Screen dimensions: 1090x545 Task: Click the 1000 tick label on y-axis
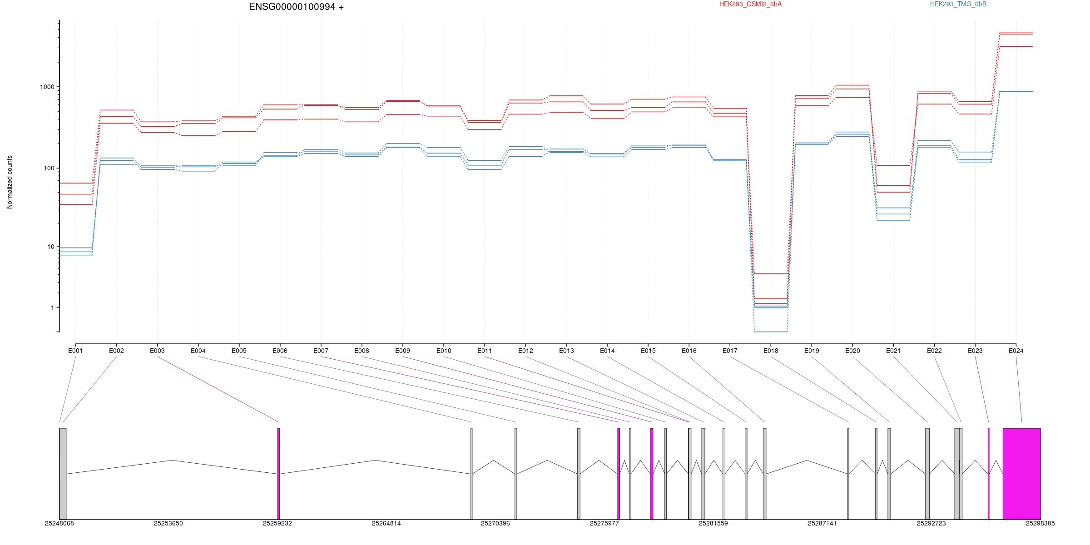pos(47,87)
